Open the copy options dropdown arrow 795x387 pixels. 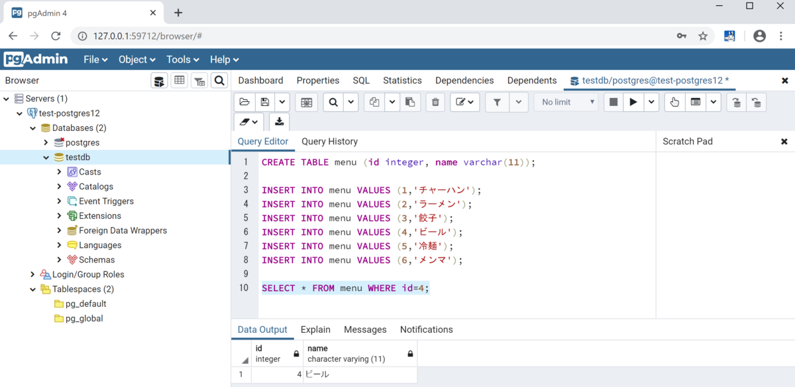[x=392, y=102]
